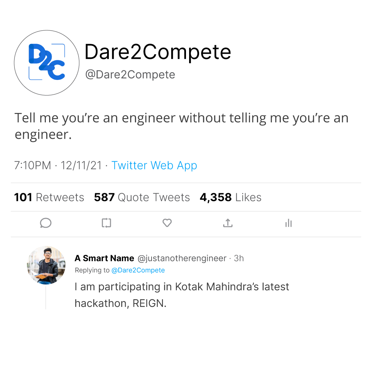Click the Dare2Compete display name
This screenshot has width=372, height=372.
157,52
